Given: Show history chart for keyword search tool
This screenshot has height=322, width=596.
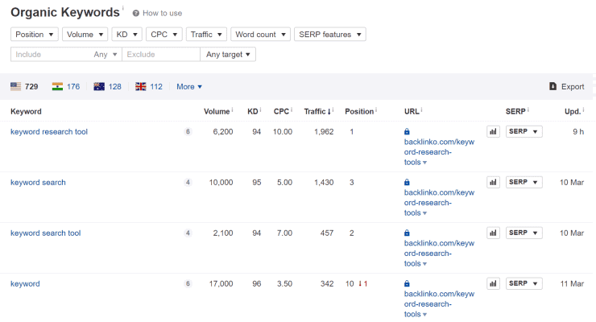Looking at the screenshot, I should [493, 233].
